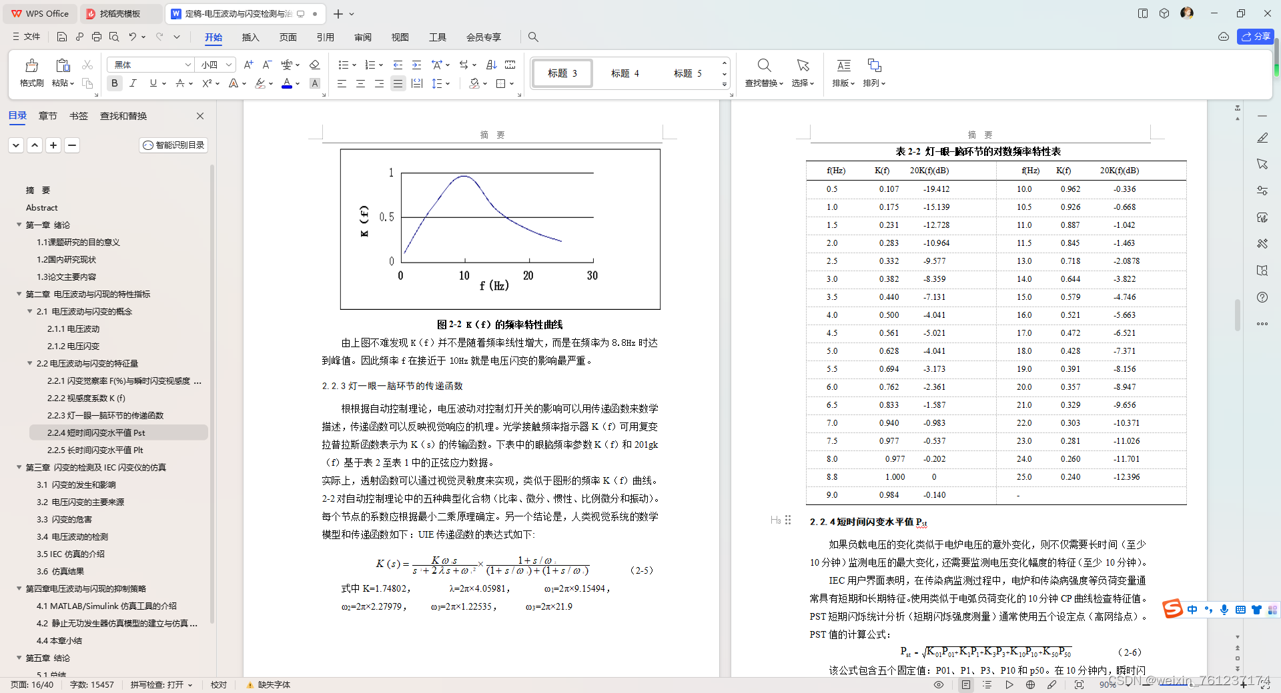Switch to 章节 tab in navigation pane
The width and height of the screenshot is (1281, 693).
pos(47,116)
